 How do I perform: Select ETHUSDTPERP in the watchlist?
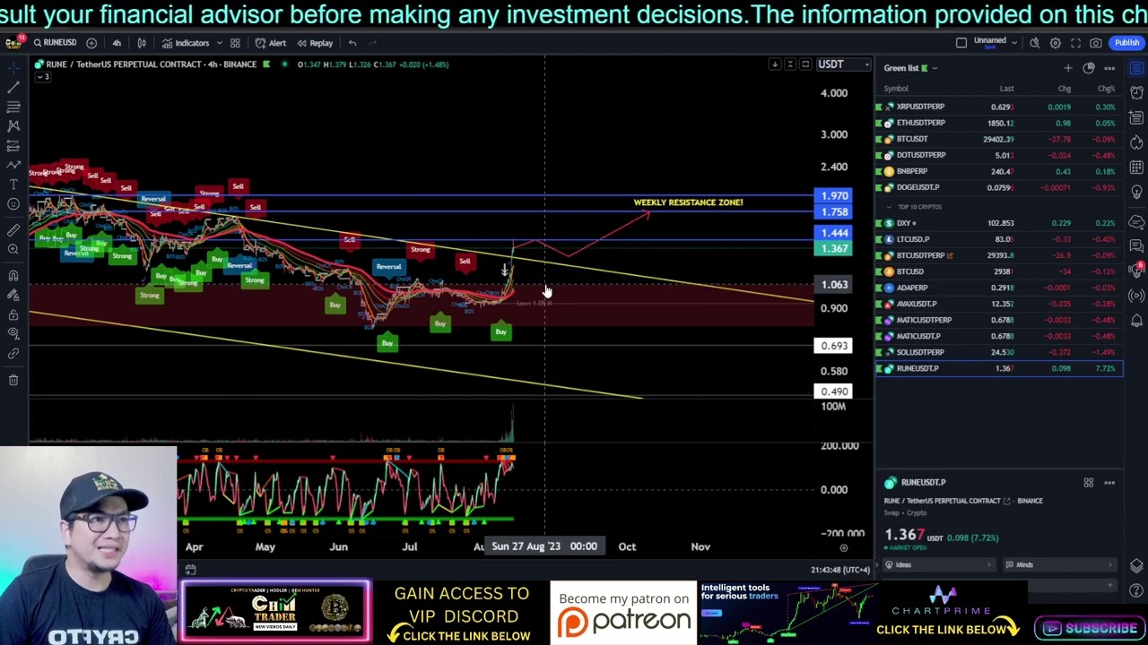point(999,123)
